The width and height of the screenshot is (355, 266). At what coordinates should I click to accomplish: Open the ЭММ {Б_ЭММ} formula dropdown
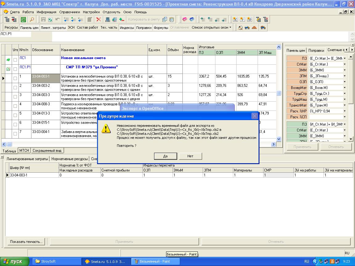click(345, 70)
